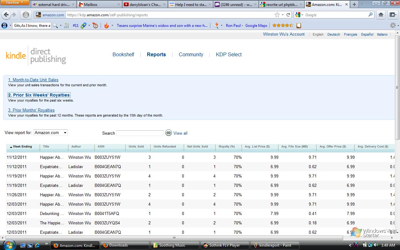Click the vertical page scrollbar
Image resolution: width=400 pixels, height=250 pixels.
tap(397, 87)
